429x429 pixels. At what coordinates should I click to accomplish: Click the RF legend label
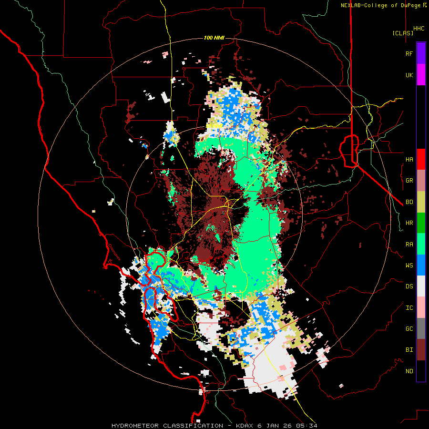click(409, 53)
